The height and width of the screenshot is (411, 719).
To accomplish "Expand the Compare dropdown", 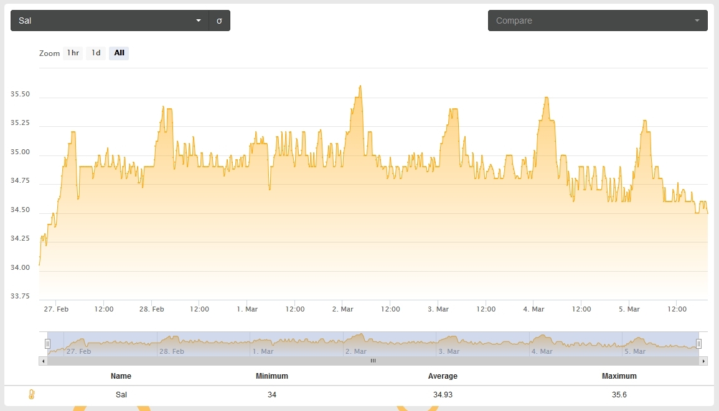I will click(598, 21).
